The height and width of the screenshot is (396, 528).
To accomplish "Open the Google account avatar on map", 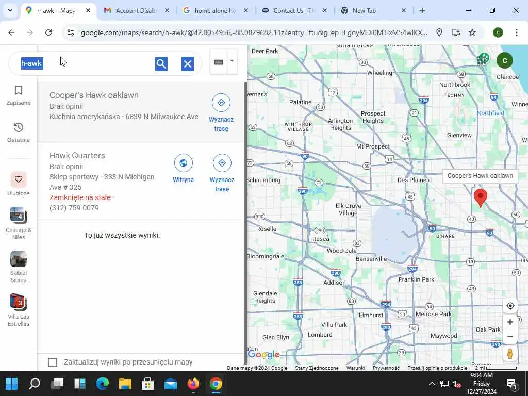I will [504, 61].
